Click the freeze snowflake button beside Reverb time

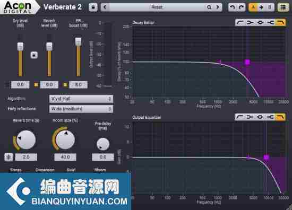[8, 157]
